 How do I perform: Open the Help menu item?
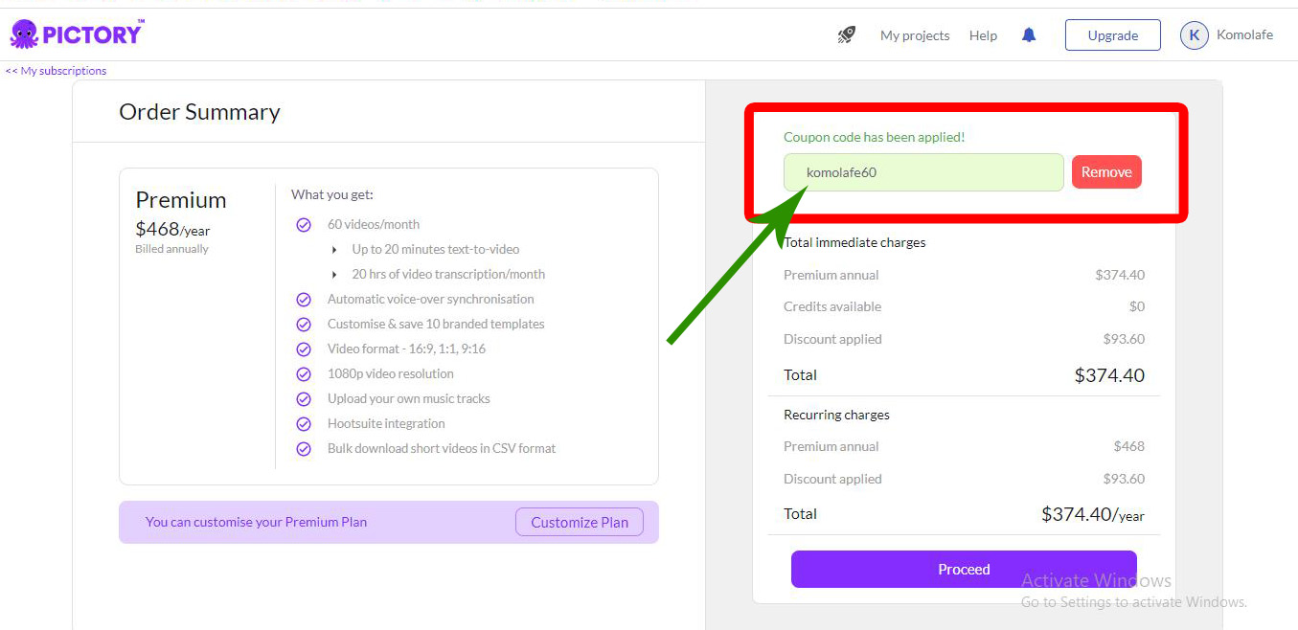(x=983, y=35)
